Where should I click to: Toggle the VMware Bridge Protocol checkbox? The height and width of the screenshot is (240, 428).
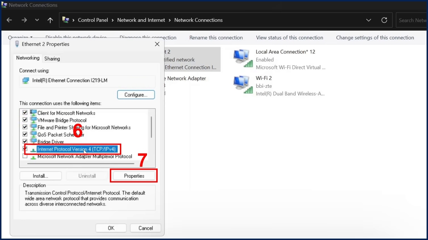25,120
